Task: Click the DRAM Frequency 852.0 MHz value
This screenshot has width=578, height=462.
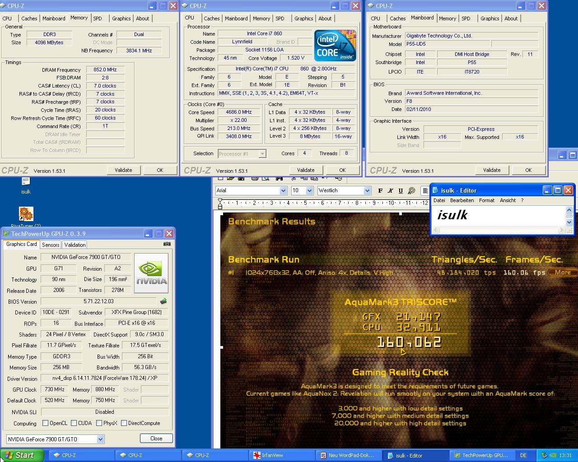Action: coord(105,70)
